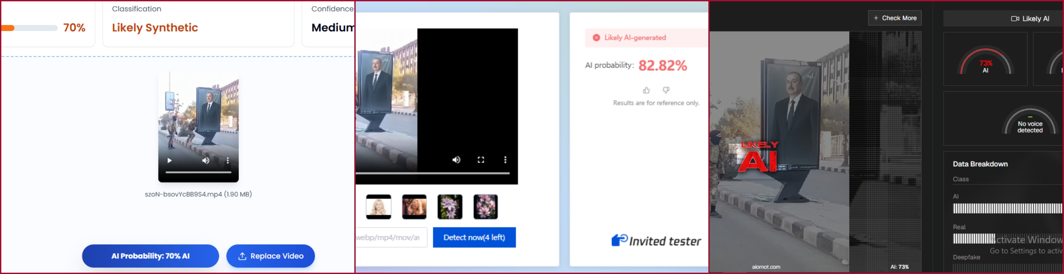Click the Check More button
Viewport: 1064px width, 274px height.
pos(894,18)
